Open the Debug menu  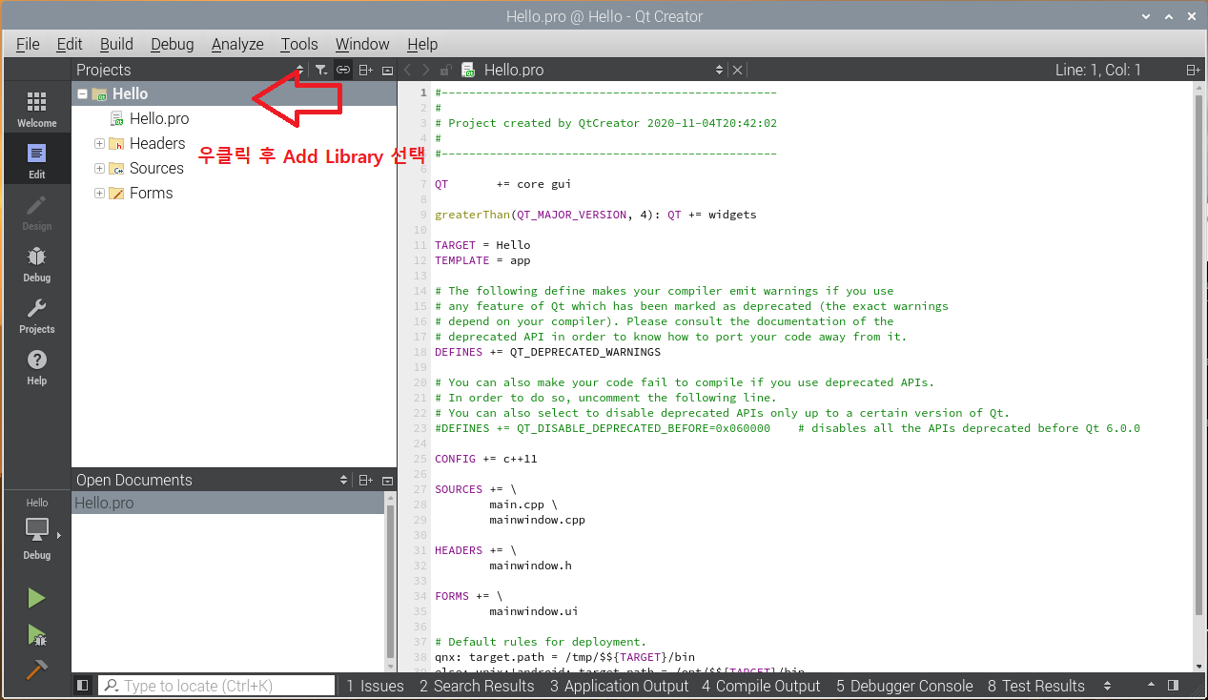coord(173,44)
